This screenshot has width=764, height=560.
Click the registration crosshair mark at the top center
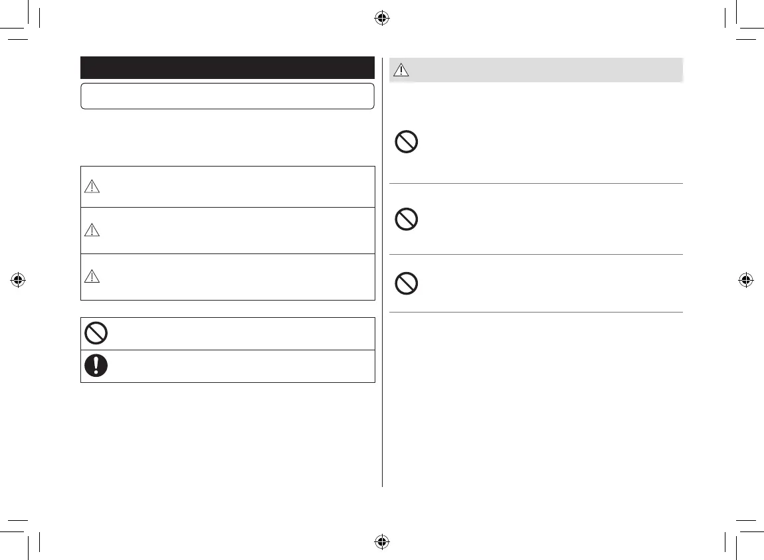381,18
